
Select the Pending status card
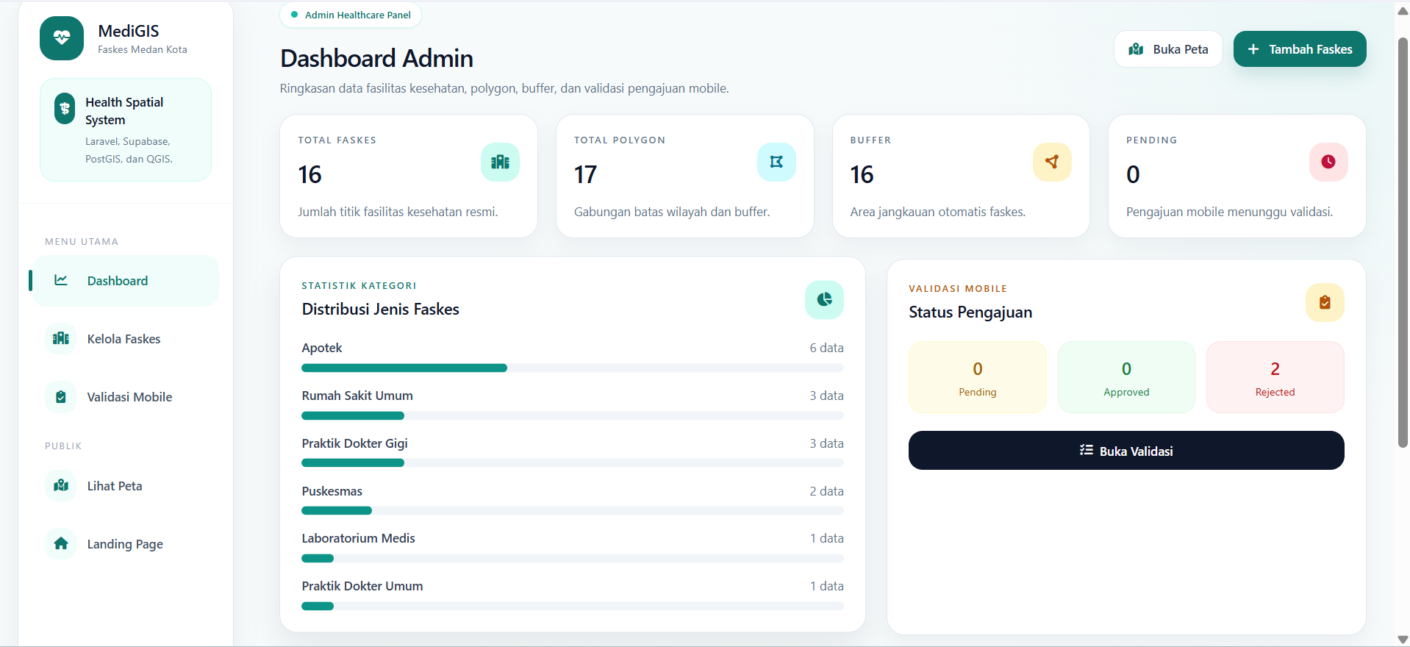click(978, 377)
